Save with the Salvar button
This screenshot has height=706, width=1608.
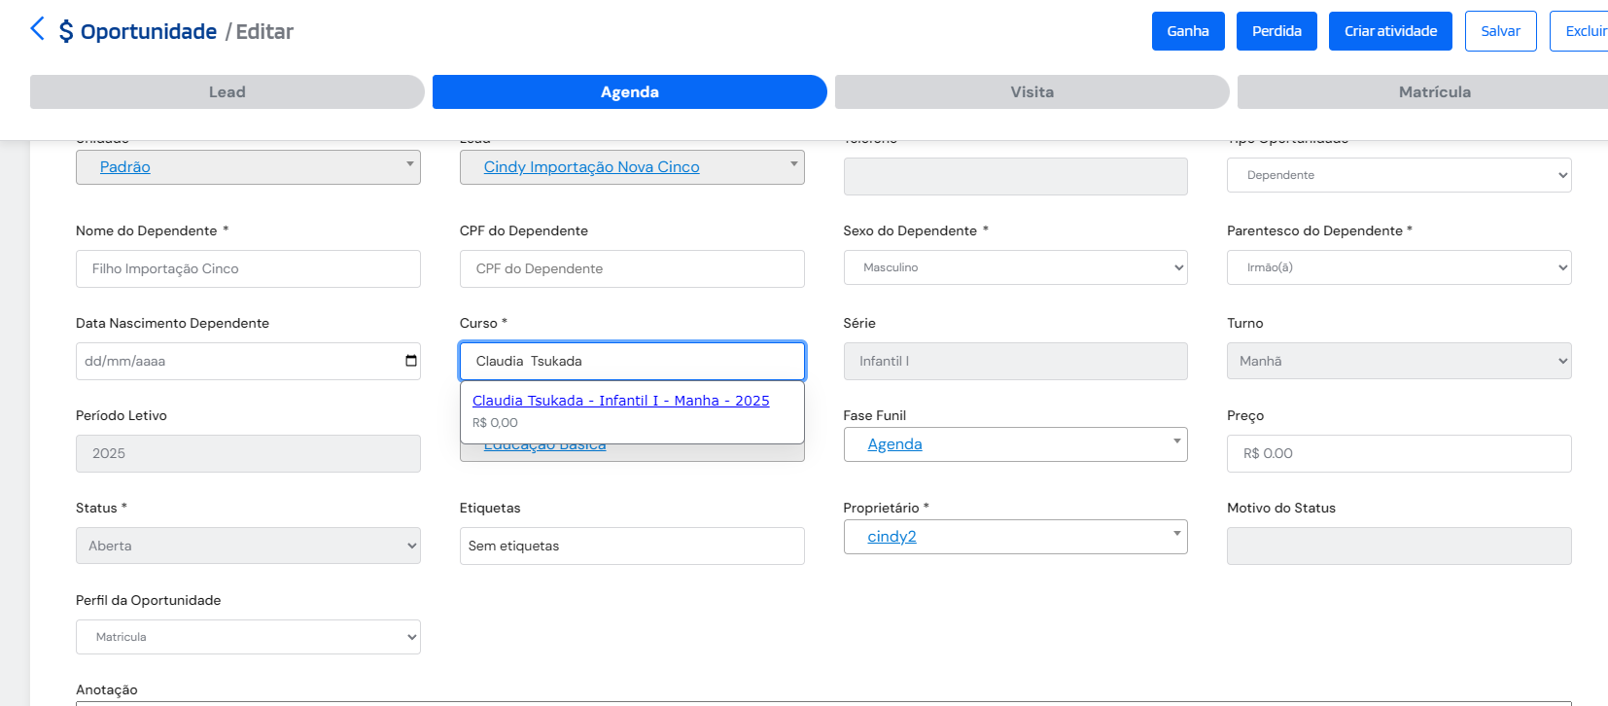point(1500,31)
